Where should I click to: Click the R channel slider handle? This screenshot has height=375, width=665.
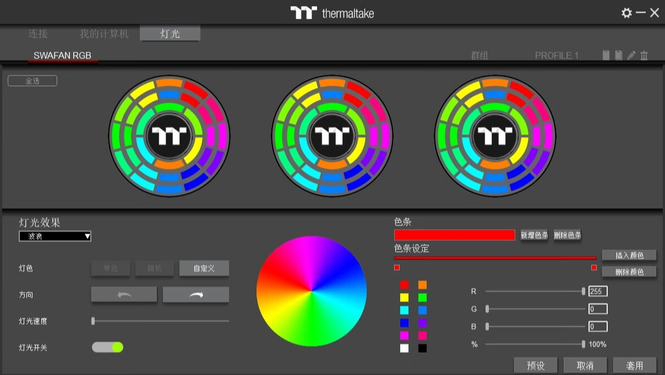tap(584, 291)
